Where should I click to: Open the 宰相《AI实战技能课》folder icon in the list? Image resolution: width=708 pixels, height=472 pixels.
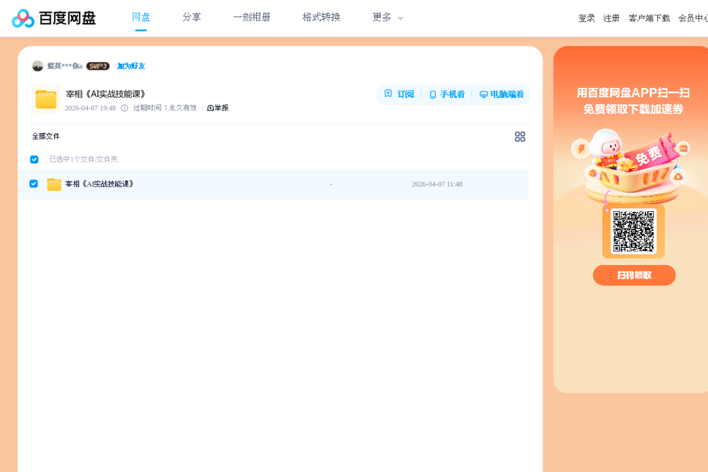pyautogui.click(x=54, y=184)
